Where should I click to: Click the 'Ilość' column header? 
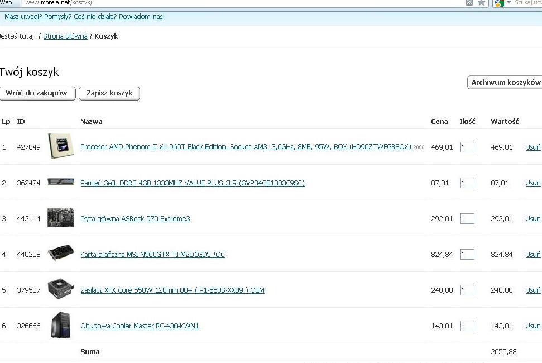467,121
